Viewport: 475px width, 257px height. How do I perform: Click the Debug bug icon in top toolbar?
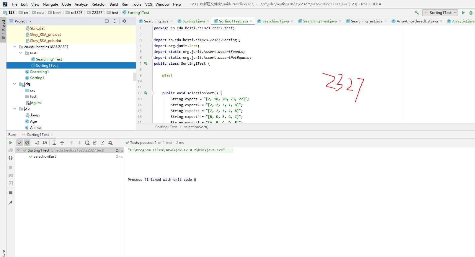pos(471,13)
